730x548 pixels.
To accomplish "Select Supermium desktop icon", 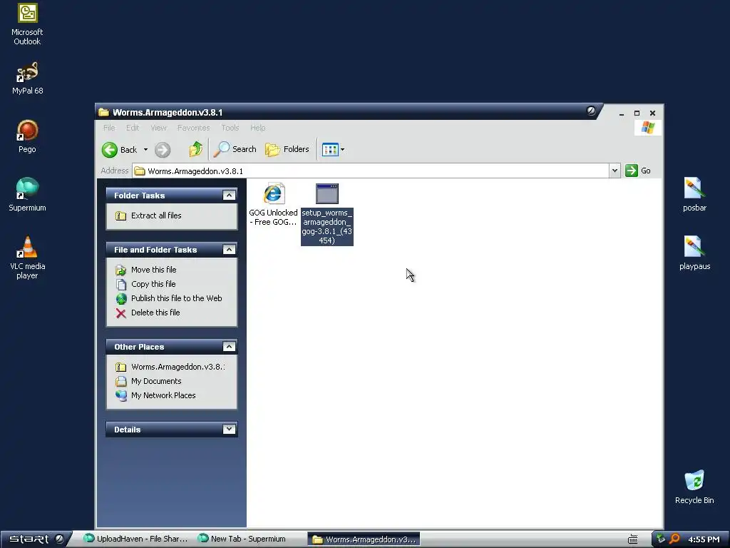I will coord(27,195).
